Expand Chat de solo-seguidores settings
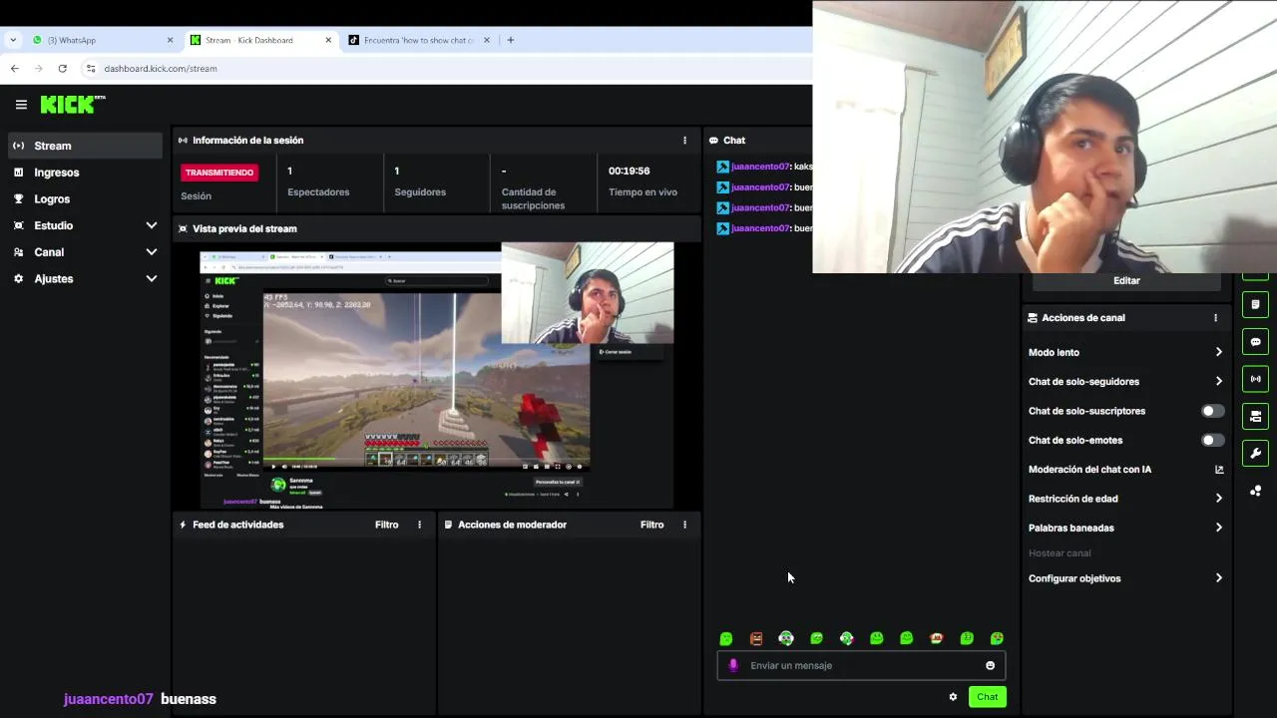This screenshot has height=718, width=1277. 1125,381
